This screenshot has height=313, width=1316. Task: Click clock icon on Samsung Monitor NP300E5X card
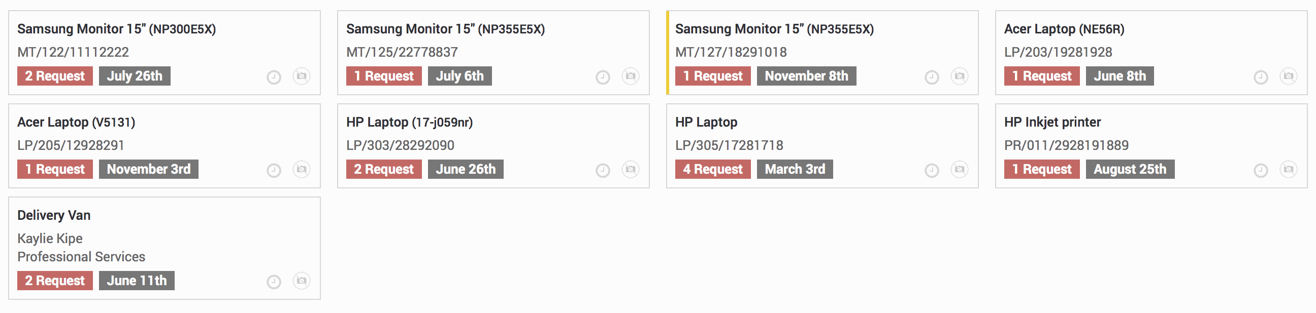pos(274,77)
